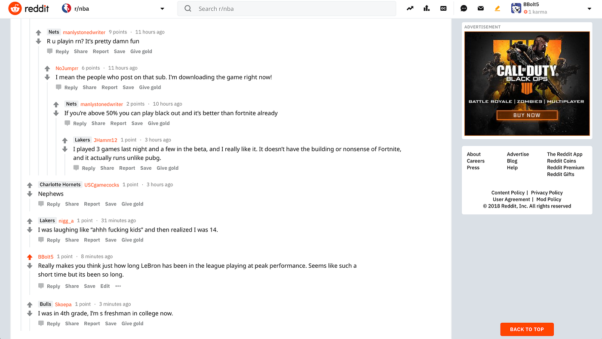Open the Popular trending arrow icon
The image size is (602, 339).
(x=410, y=8)
